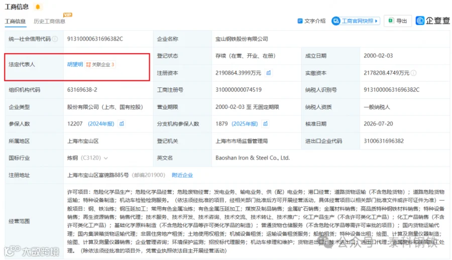
Task: Select English name Baoshan Iron & Steel Co., Ltd.
Action: (x=253, y=158)
